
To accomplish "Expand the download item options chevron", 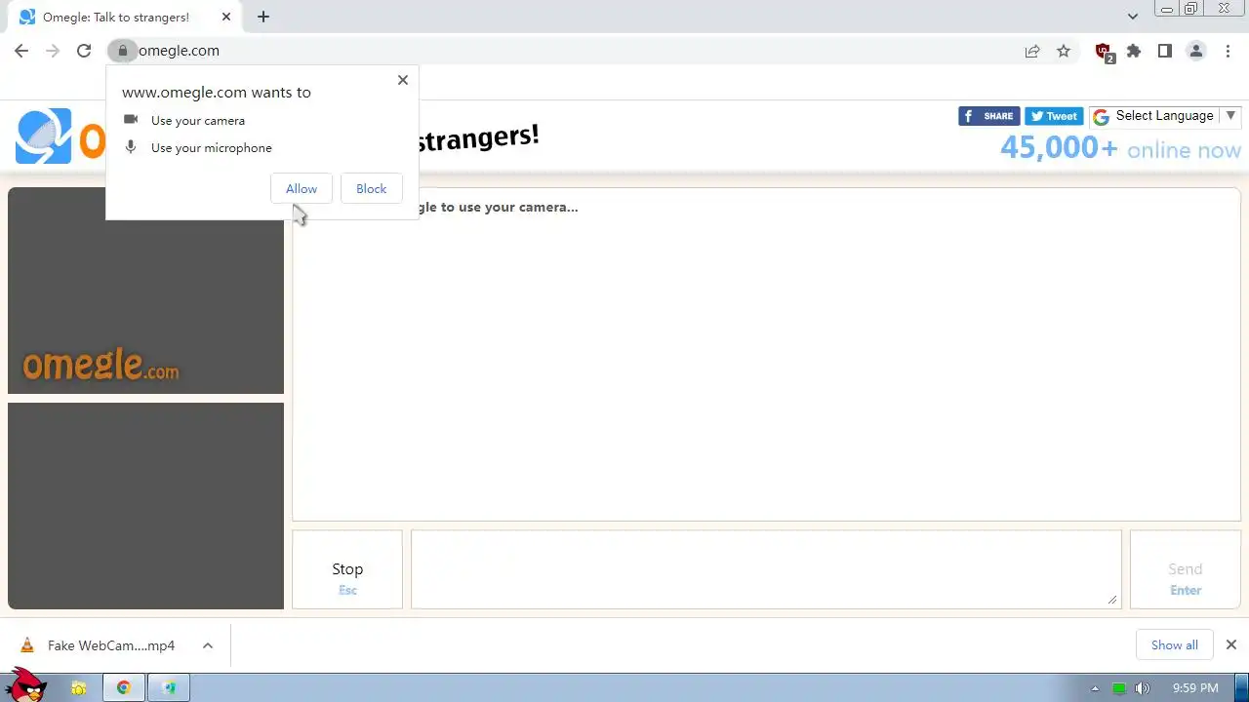I will tap(208, 645).
